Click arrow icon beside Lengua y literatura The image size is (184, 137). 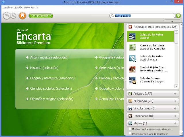27,78
